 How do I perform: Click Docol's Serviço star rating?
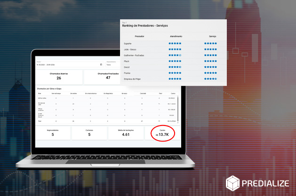[210, 67]
